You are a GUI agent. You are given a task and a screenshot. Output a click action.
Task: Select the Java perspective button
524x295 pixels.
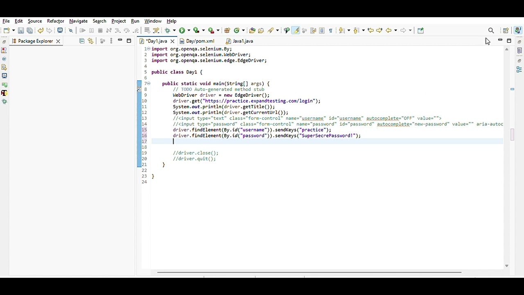[x=518, y=30]
